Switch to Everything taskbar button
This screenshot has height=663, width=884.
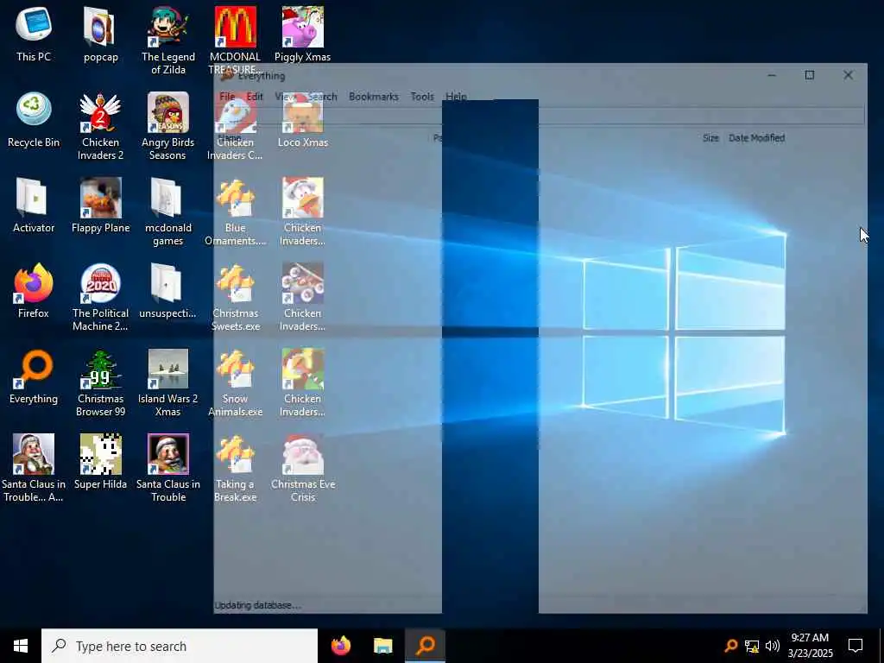click(425, 646)
